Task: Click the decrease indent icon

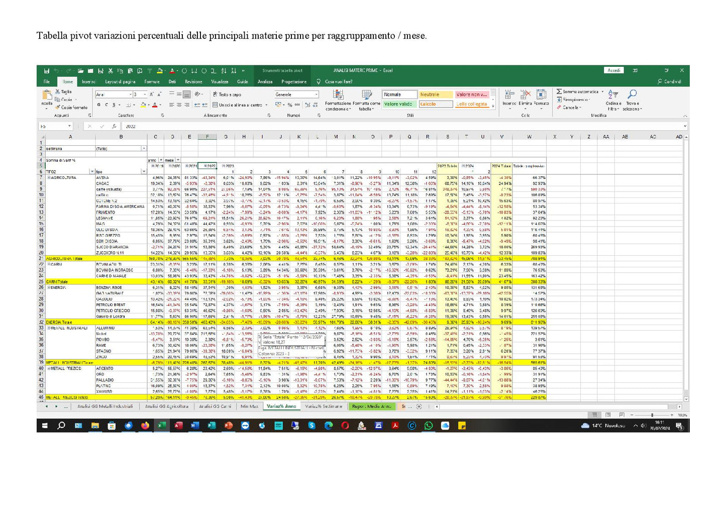Action: click(x=197, y=105)
